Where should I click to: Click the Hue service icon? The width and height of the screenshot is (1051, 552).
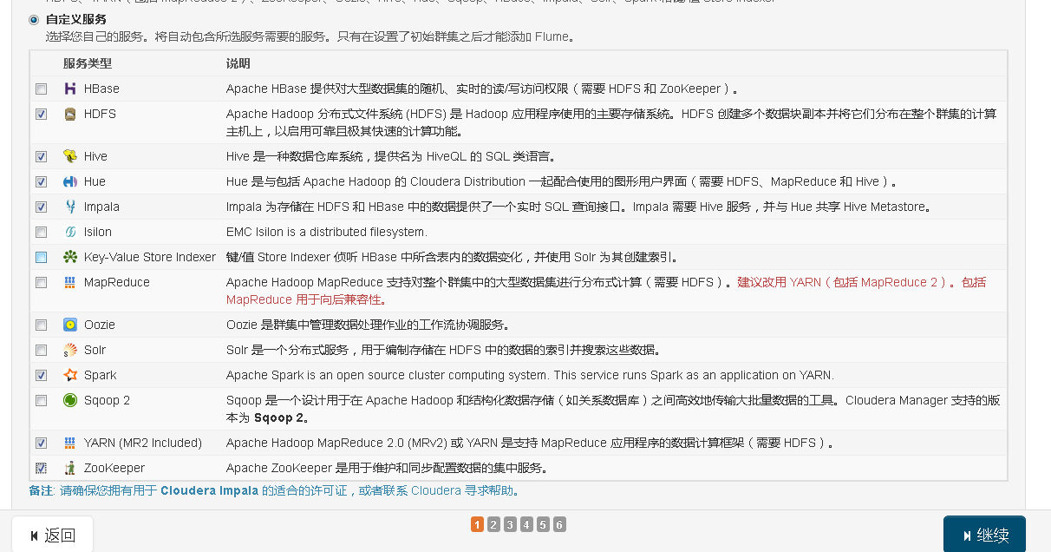(x=70, y=181)
